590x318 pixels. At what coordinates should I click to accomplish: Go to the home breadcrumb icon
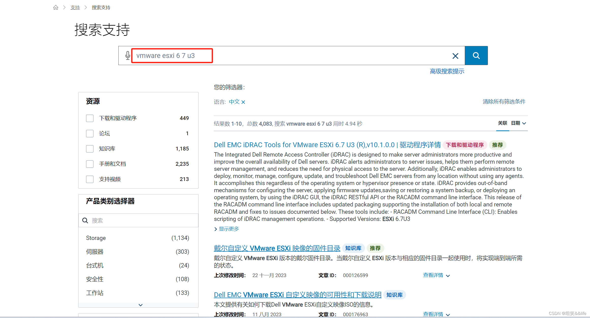(56, 7)
